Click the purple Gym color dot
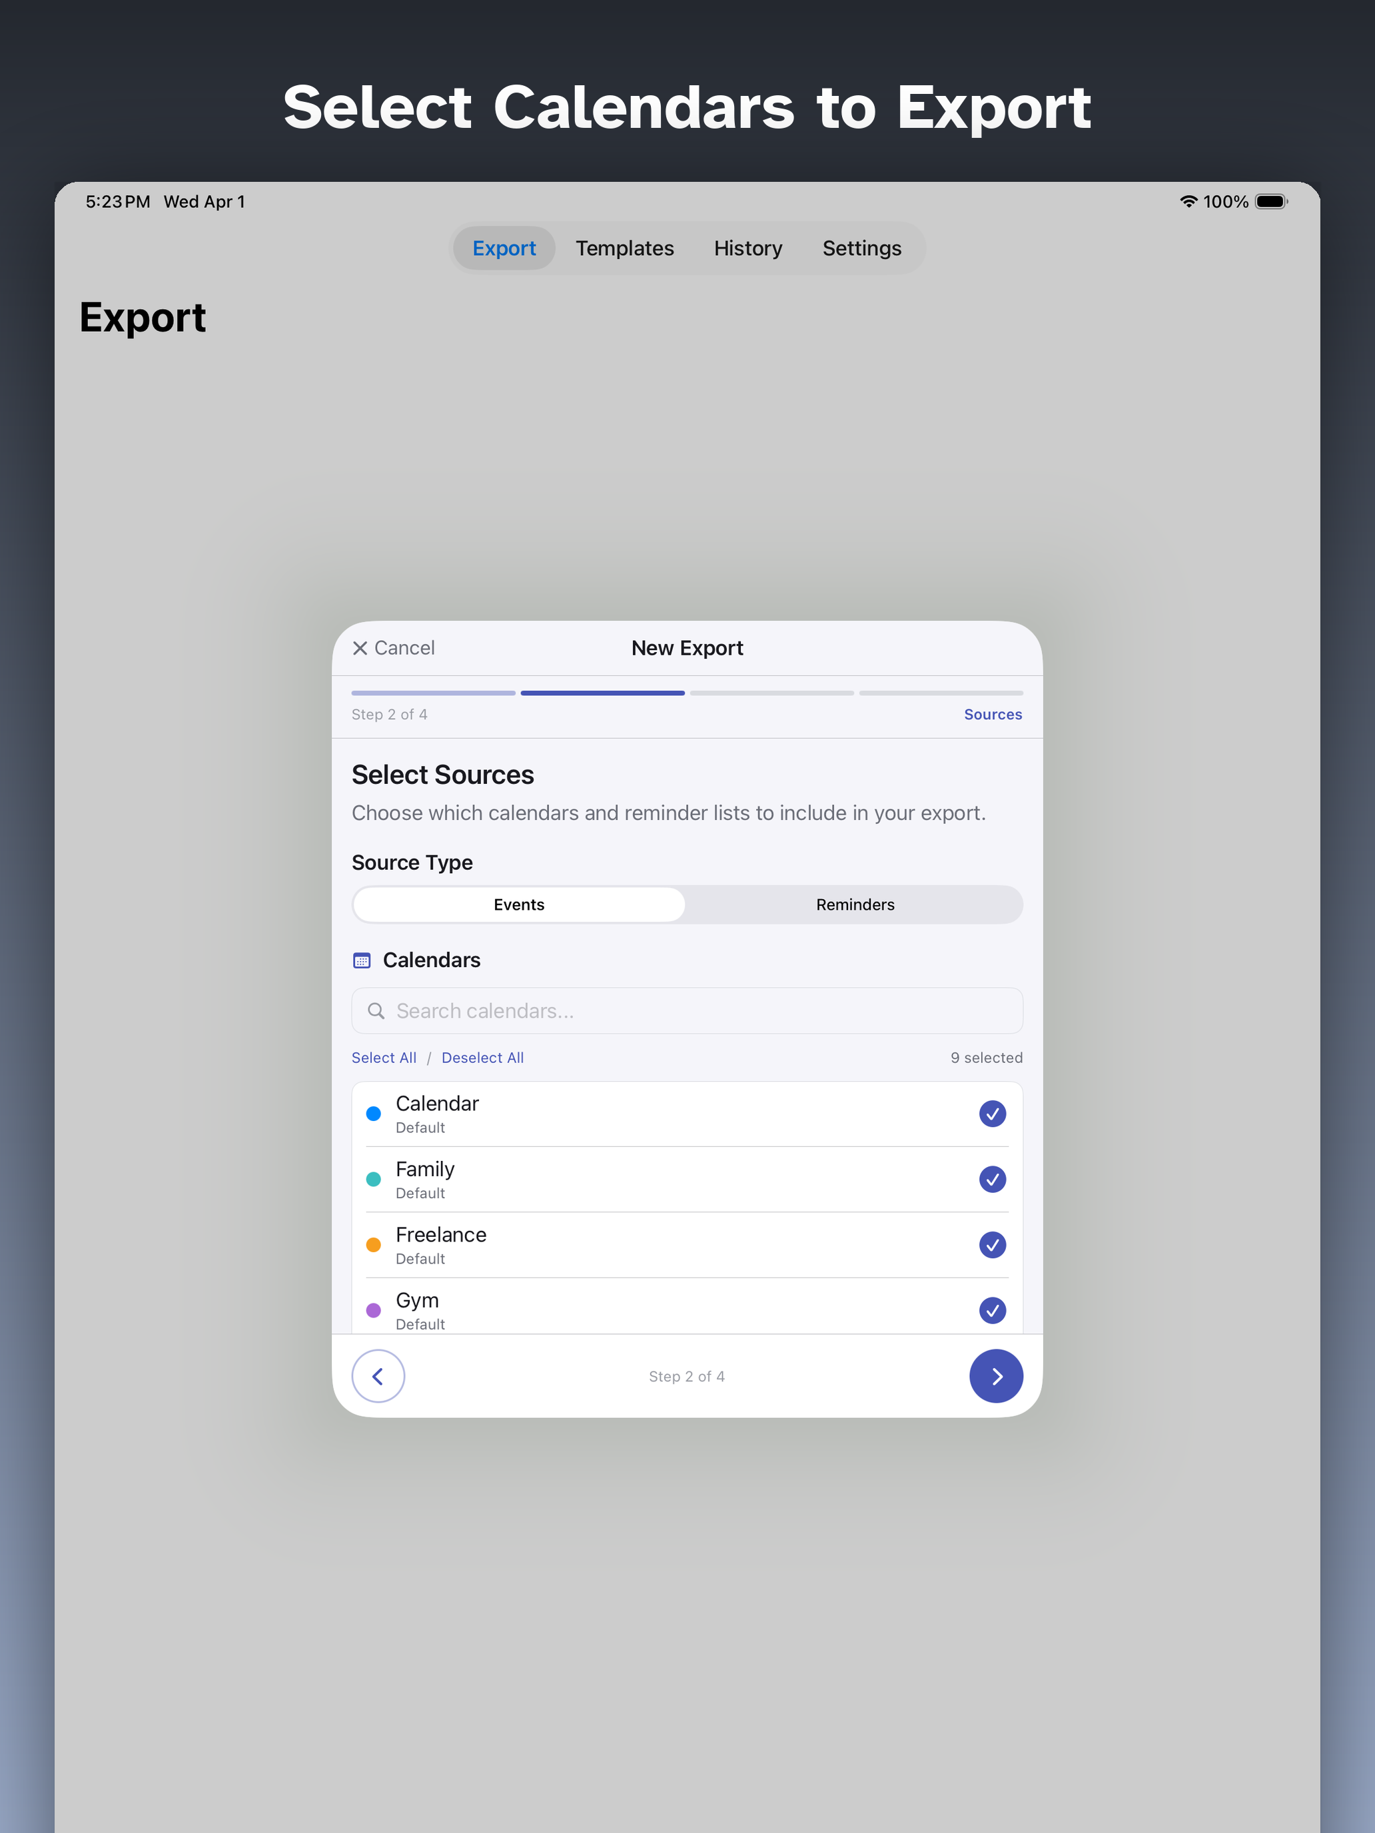 [374, 1310]
